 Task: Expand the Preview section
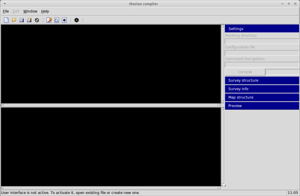(262, 106)
